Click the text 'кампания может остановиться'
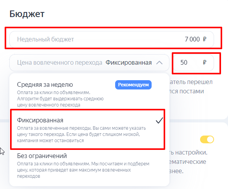This screenshot has width=228, height=189. (x=50, y=141)
